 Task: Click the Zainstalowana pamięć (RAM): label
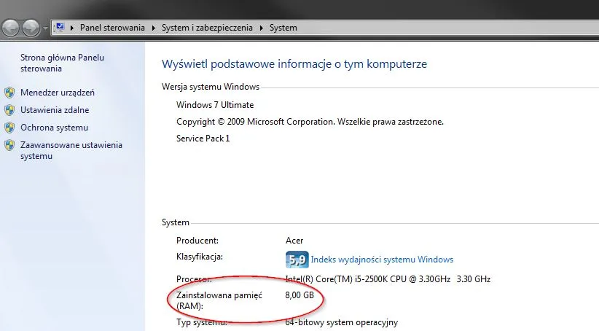coord(219,300)
